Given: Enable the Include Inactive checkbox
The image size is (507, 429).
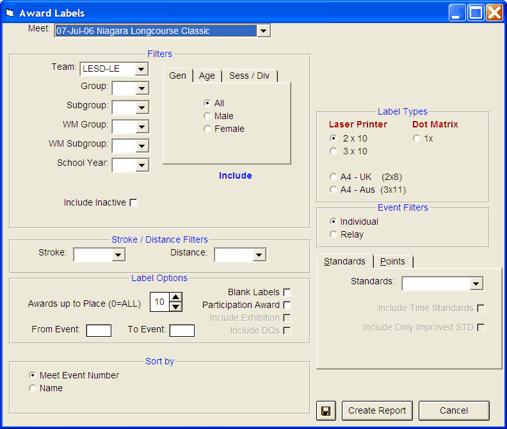Looking at the screenshot, I should pos(134,203).
